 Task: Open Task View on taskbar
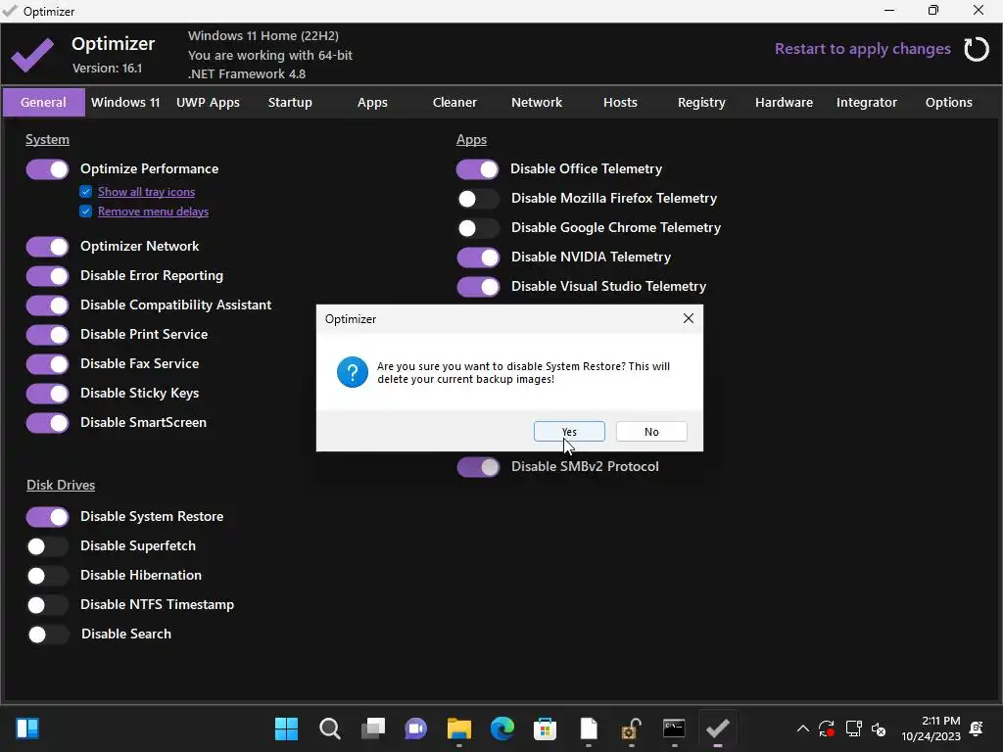[x=373, y=728]
